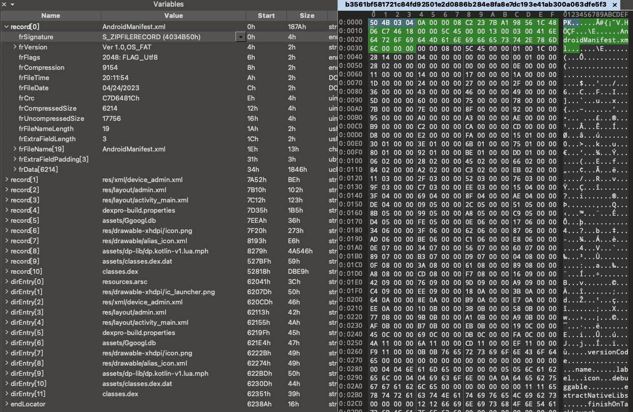
Task: Expand the record[2] node
Action: 6,190
